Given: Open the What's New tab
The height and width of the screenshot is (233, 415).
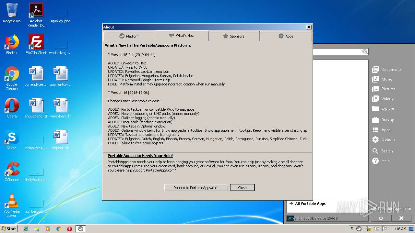Looking at the screenshot, I should [182, 36].
